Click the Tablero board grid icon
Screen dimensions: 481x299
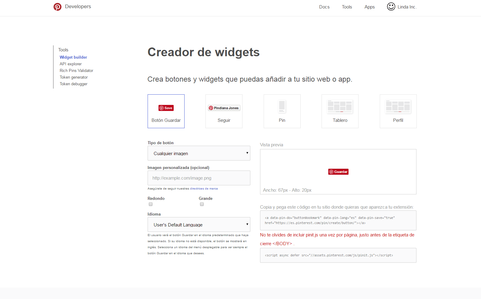(x=340, y=107)
